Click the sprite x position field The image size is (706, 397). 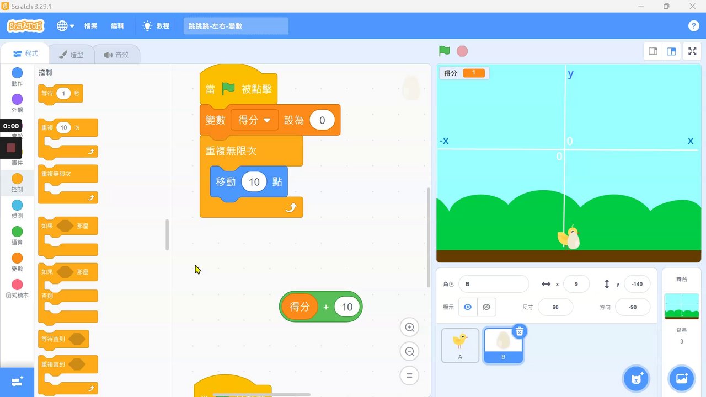(576, 284)
